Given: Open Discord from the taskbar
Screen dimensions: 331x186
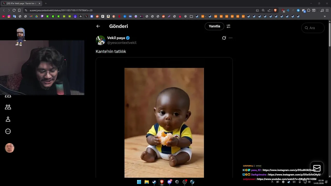Looking at the screenshot, I should tap(169, 182).
